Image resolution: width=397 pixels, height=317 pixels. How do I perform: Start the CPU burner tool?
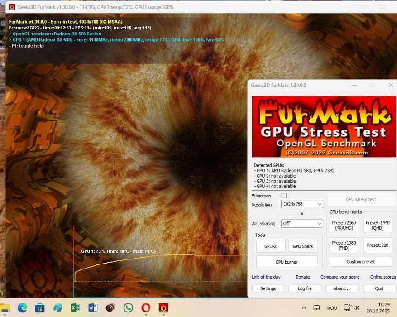tap(287, 262)
